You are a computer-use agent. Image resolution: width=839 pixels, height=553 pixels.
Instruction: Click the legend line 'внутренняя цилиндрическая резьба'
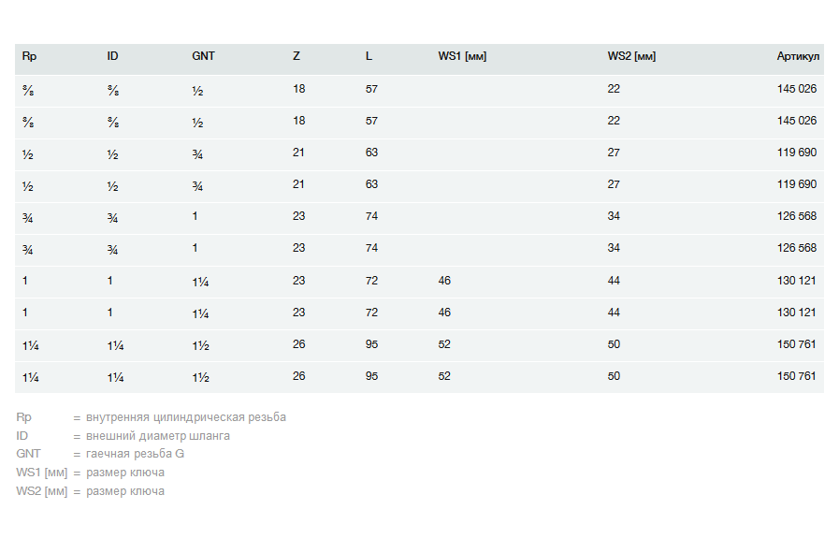click(x=185, y=417)
